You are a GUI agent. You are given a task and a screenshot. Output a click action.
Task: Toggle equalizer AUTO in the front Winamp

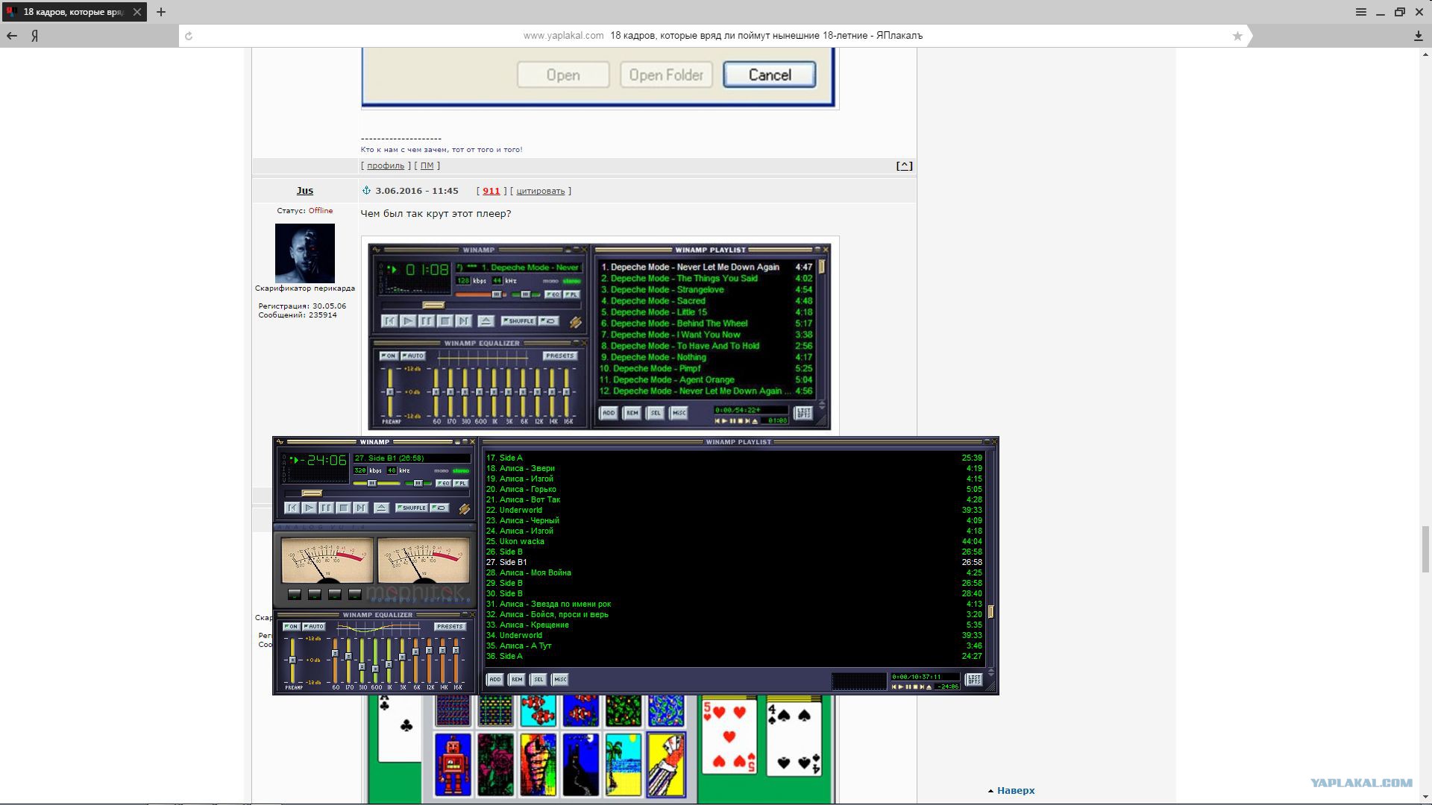coord(313,627)
